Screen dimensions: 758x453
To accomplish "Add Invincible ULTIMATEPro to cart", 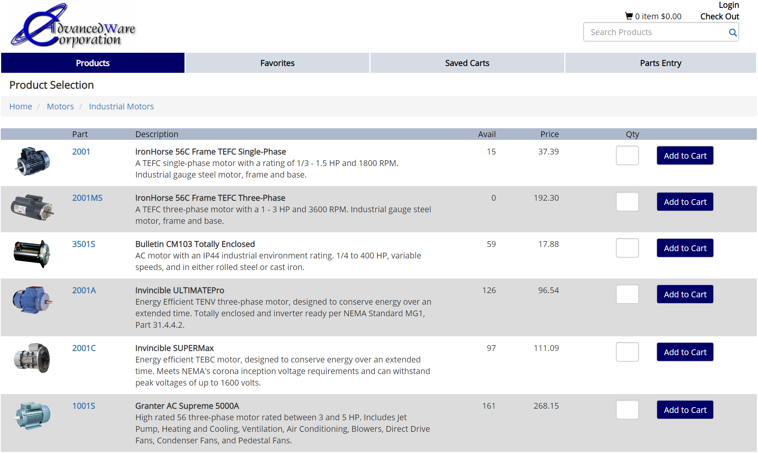I will click(x=685, y=294).
